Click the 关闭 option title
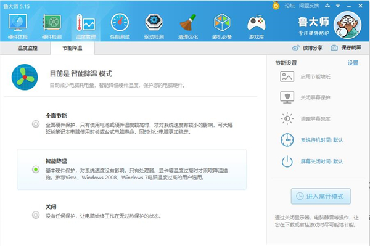Viewport: 370px width, 246px height. coord(51,207)
